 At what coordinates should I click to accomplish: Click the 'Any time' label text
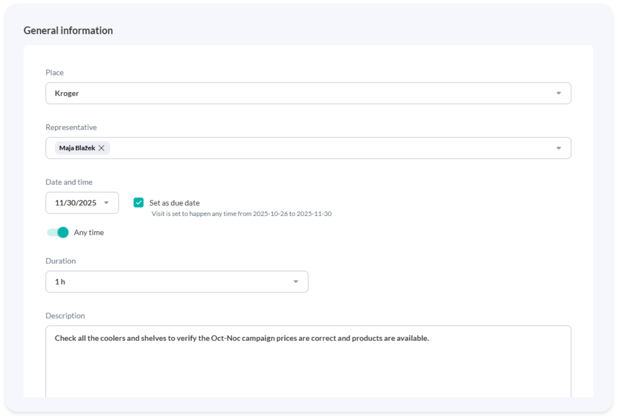click(x=89, y=232)
